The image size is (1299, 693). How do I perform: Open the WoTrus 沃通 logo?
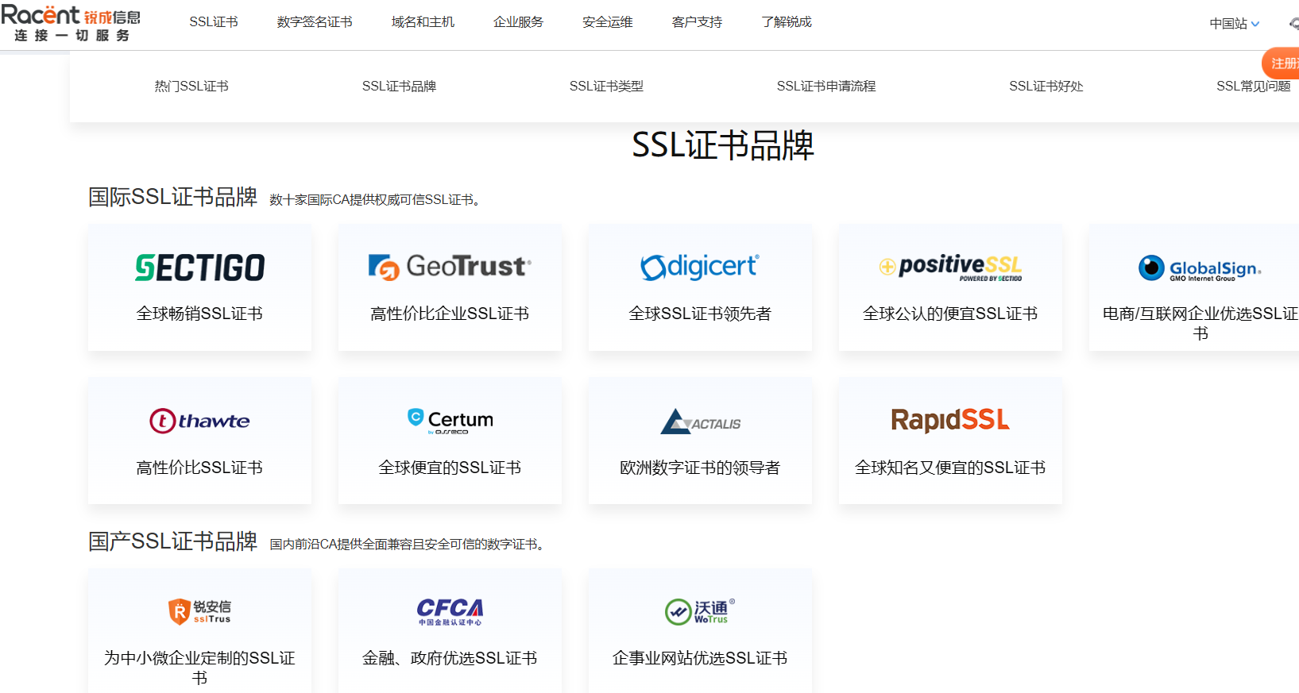coord(700,611)
